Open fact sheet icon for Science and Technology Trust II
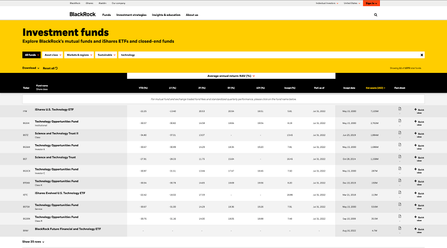 tap(400, 133)
